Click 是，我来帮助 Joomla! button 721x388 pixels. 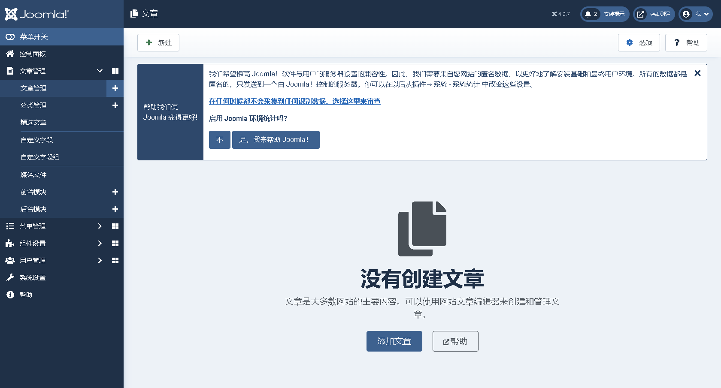(276, 140)
